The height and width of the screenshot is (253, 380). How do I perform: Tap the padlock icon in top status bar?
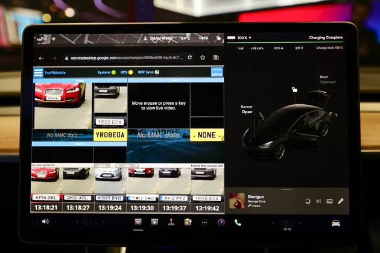click(x=218, y=38)
